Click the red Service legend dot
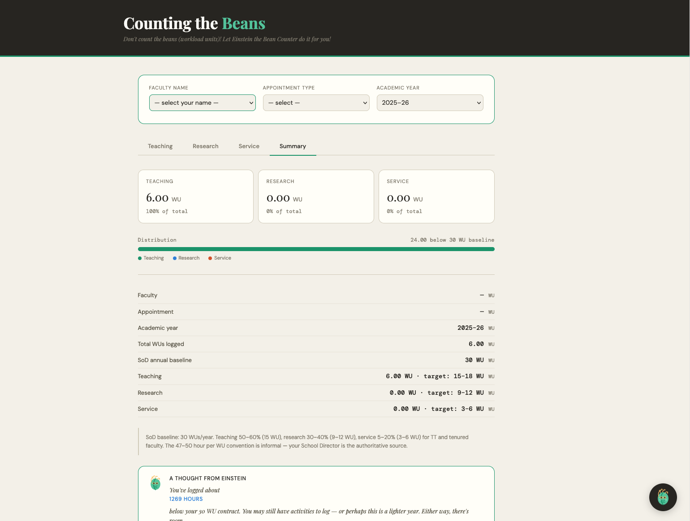This screenshot has height=521, width=690. (x=210, y=258)
